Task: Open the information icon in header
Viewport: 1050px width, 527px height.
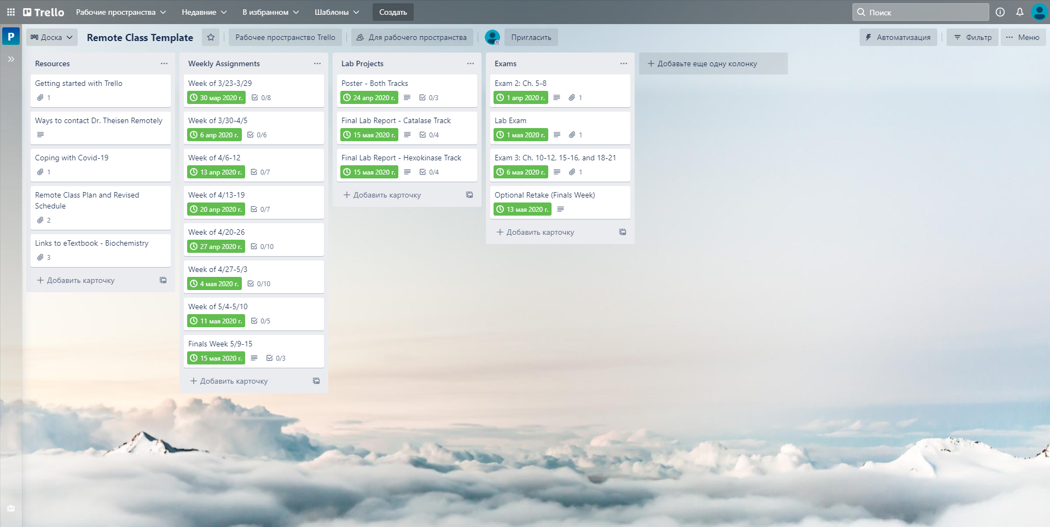Action: [x=1000, y=12]
